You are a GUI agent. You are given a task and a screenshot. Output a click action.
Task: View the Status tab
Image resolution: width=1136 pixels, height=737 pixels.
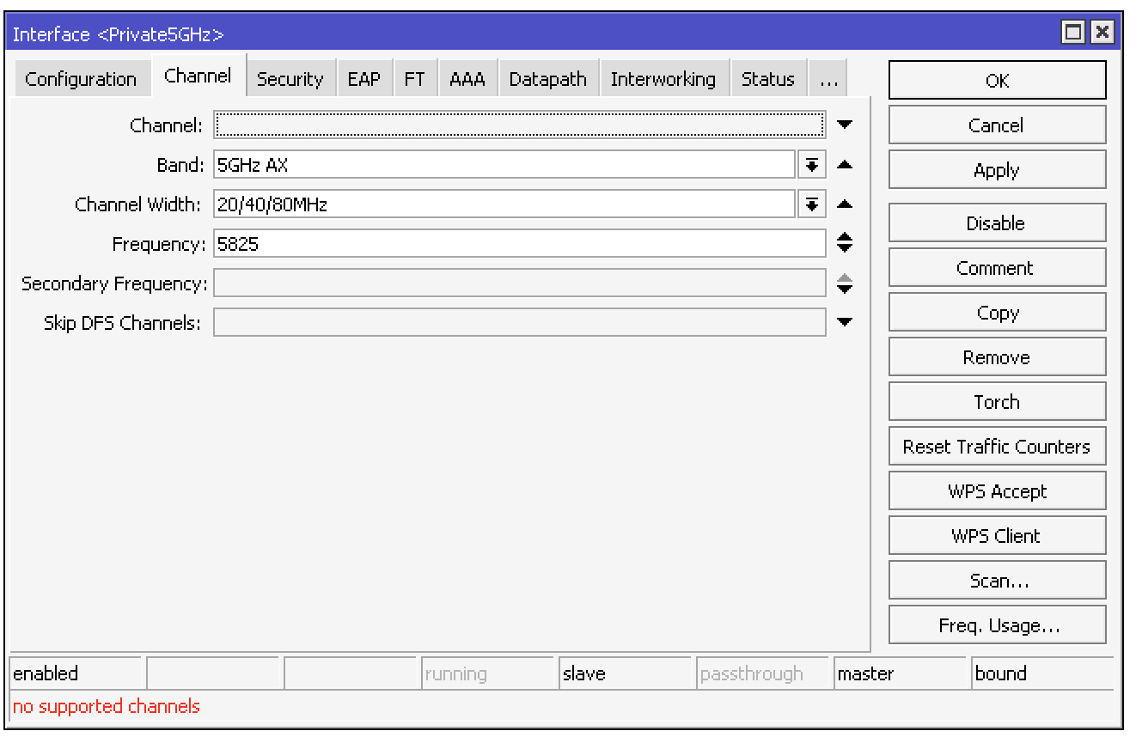(x=768, y=78)
